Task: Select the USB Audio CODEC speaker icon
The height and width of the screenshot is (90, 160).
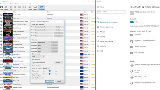Action: coord(132,77)
